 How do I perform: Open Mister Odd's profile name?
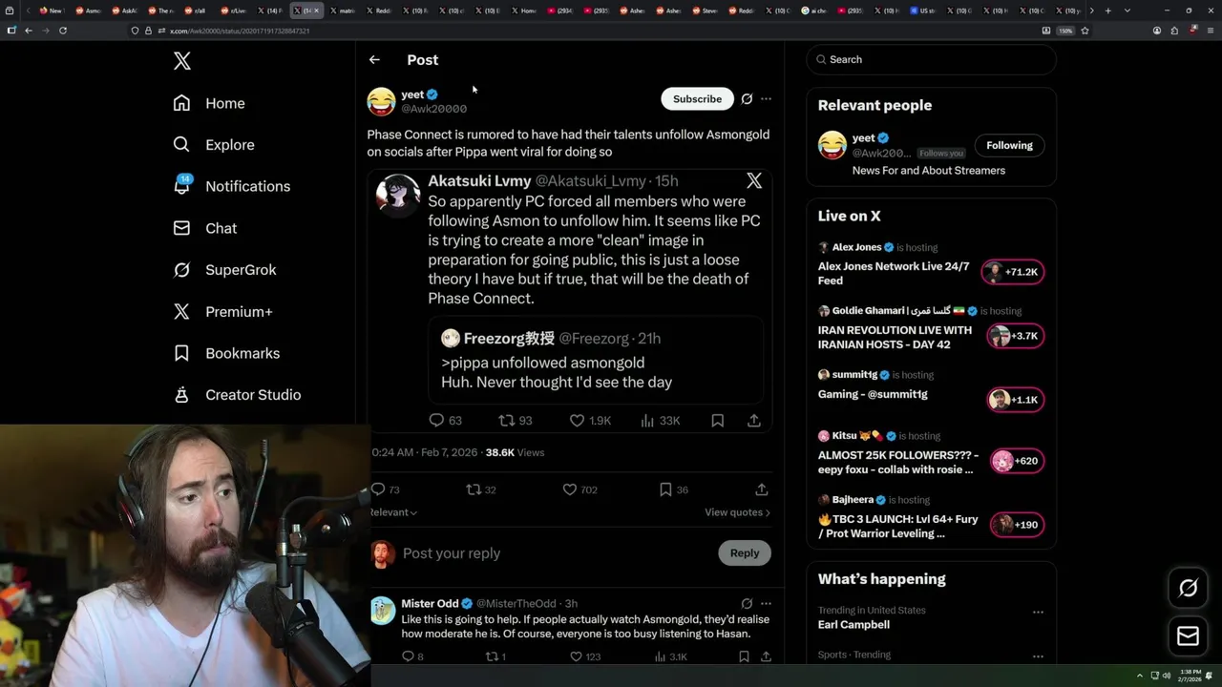tap(430, 603)
